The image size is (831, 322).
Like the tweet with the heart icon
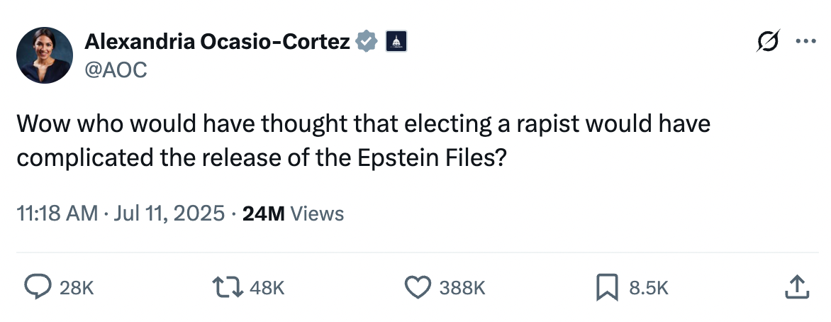[x=418, y=287]
